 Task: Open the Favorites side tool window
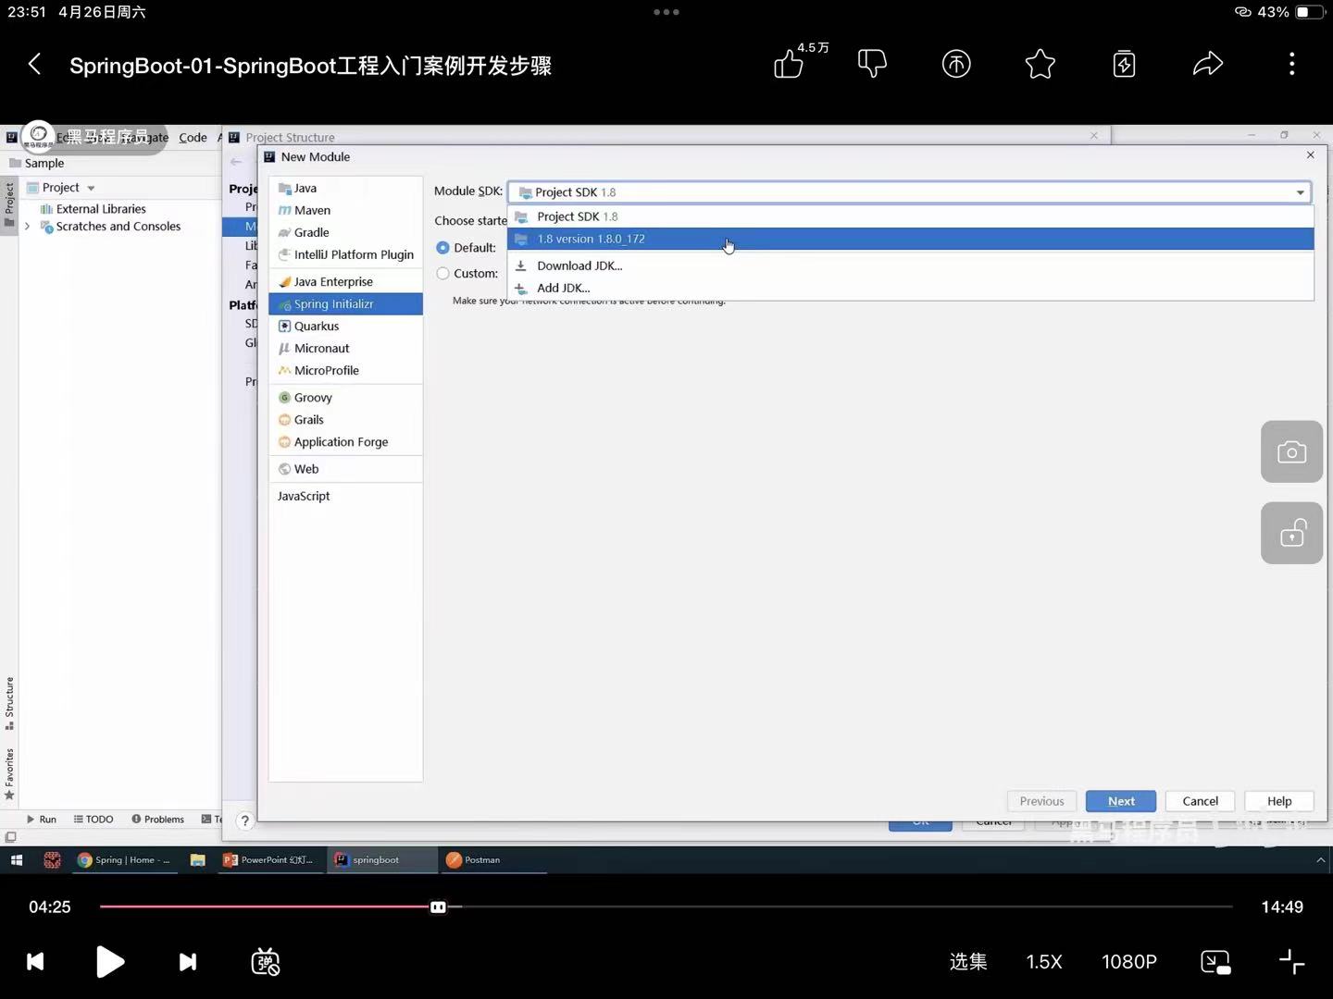(9, 774)
